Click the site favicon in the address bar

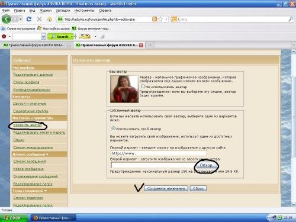[60, 19]
